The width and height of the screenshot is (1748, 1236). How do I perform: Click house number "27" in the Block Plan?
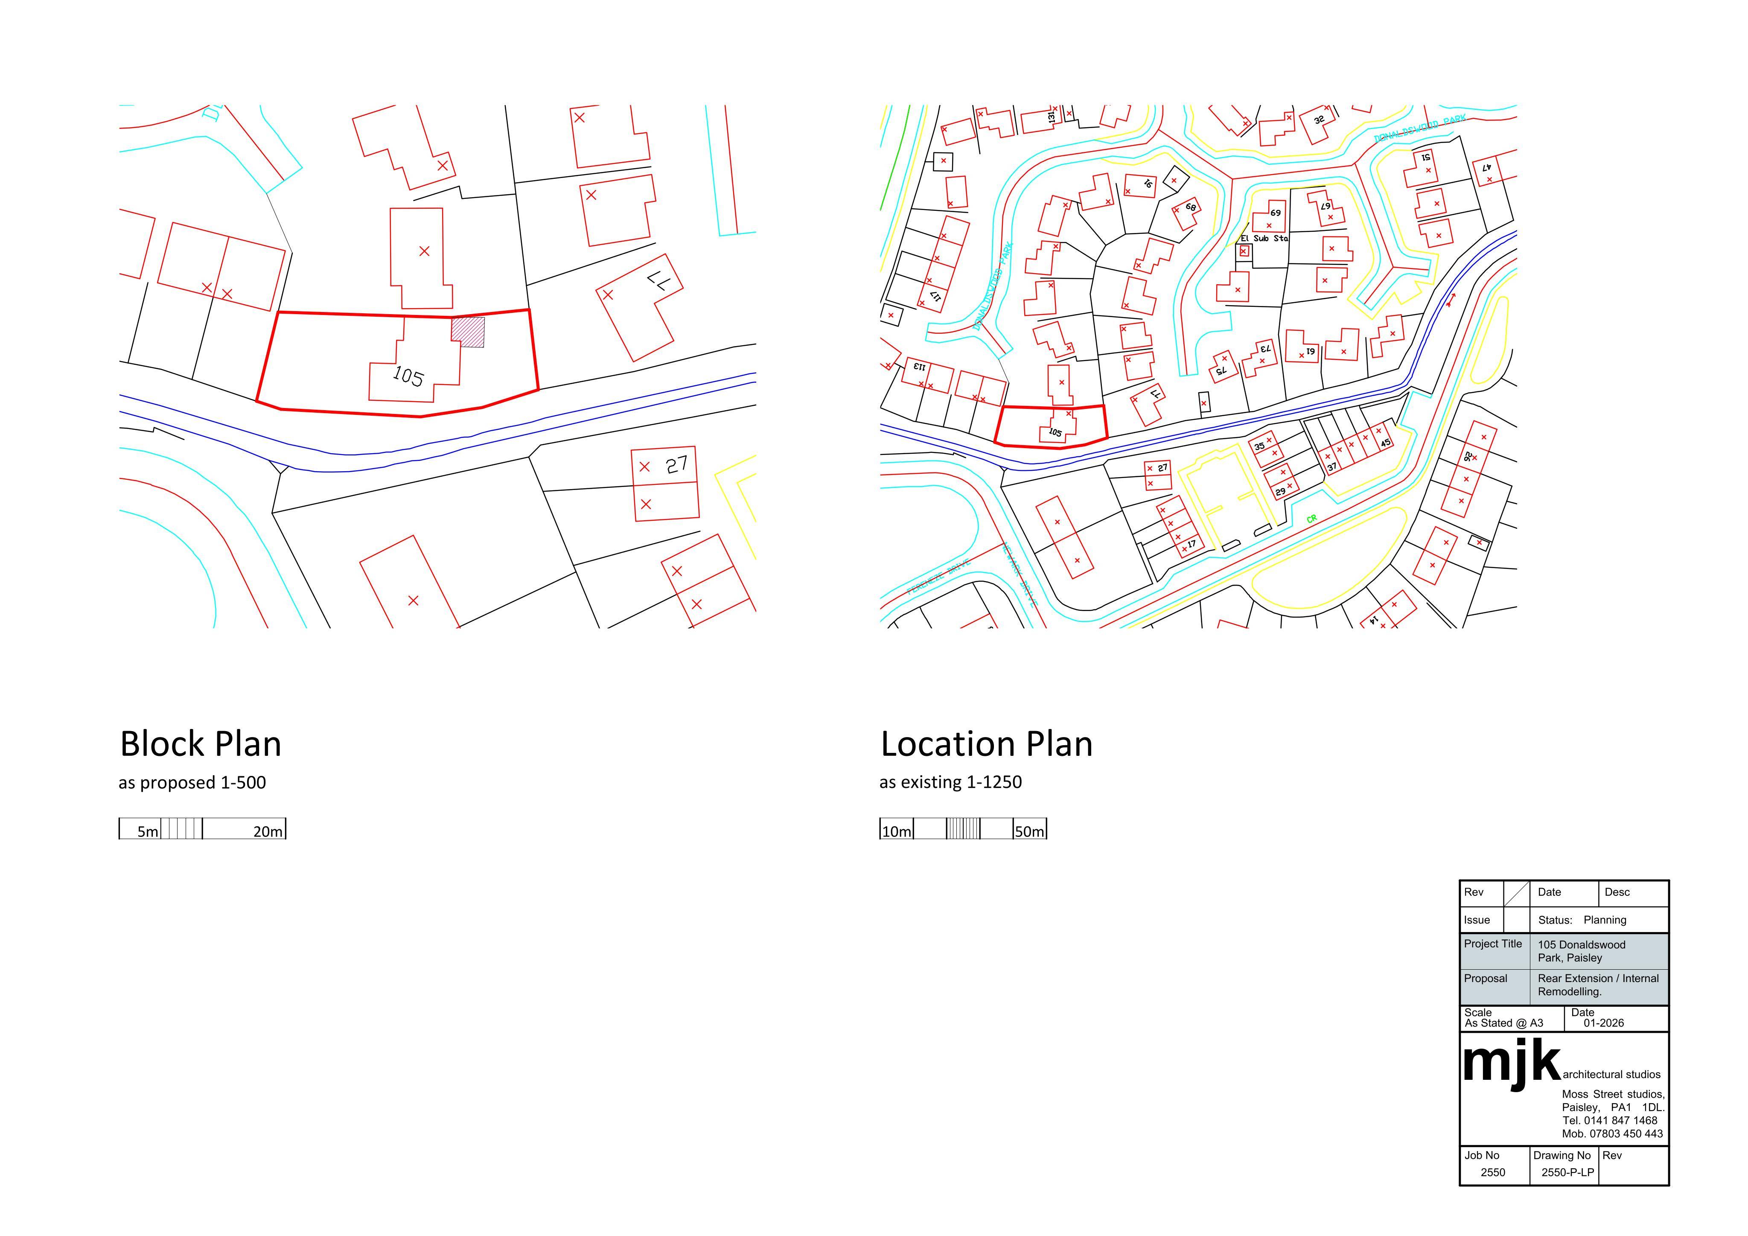[677, 464]
